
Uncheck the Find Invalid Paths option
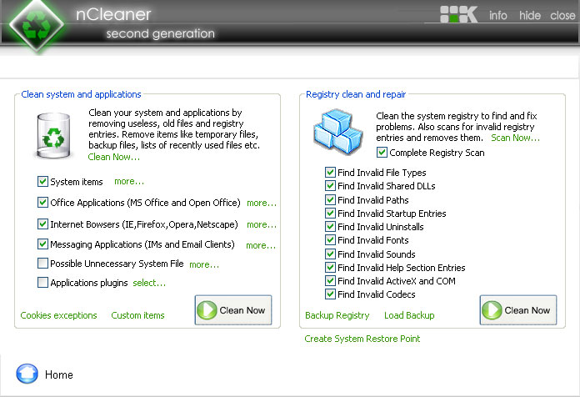[330, 199]
